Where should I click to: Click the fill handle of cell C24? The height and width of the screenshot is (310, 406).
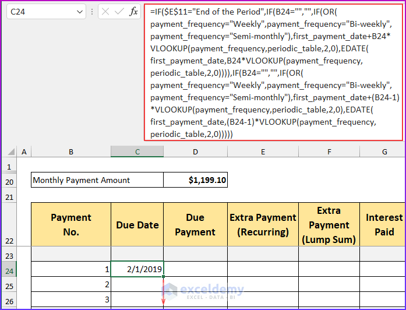[x=163, y=277]
